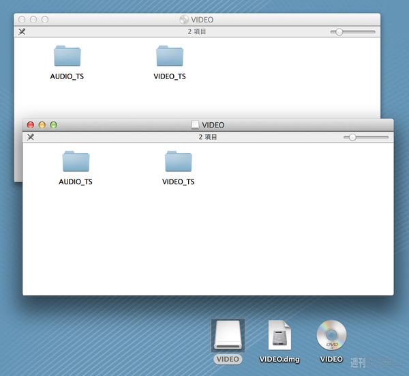Close the front VIDEO window with red button

point(31,125)
